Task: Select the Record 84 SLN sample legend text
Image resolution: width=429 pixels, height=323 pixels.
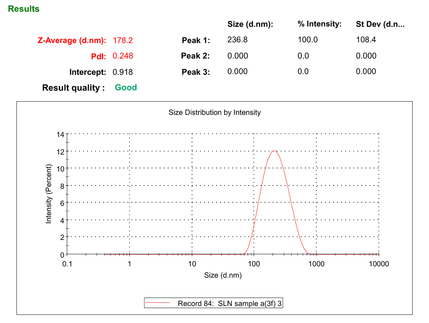Action: pos(230,303)
